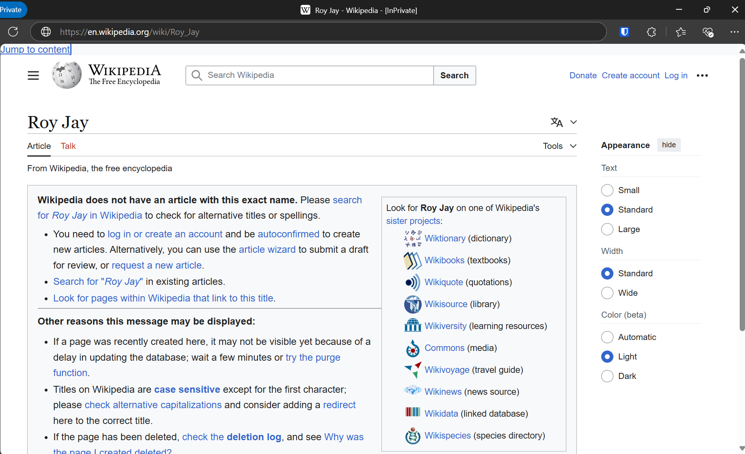The height and width of the screenshot is (454, 745).
Task: Open log in or create an account link
Action: click(x=165, y=234)
